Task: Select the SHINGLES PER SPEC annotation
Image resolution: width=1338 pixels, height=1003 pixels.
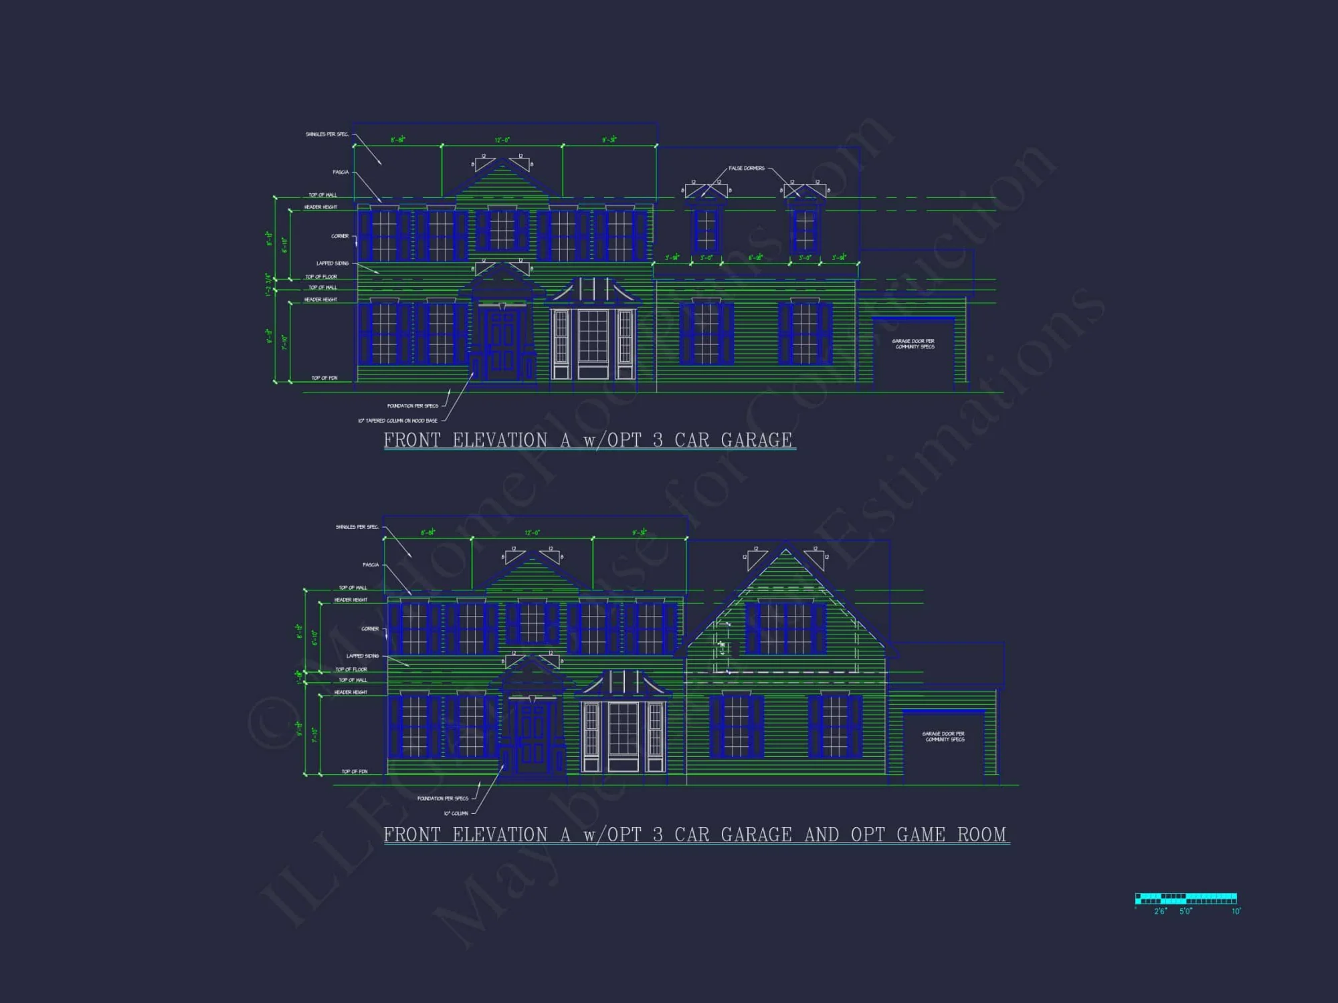Action: [x=327, y=134]
